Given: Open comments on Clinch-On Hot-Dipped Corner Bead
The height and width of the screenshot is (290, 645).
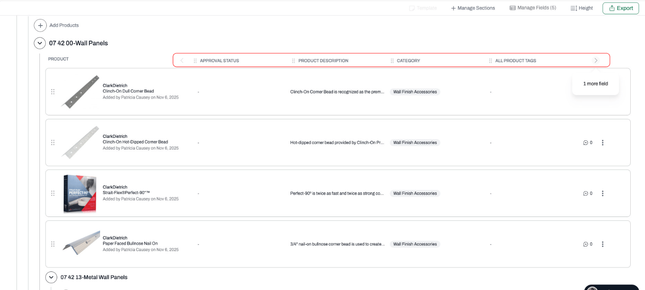Looking at the screenshot, I should point(588,143).
